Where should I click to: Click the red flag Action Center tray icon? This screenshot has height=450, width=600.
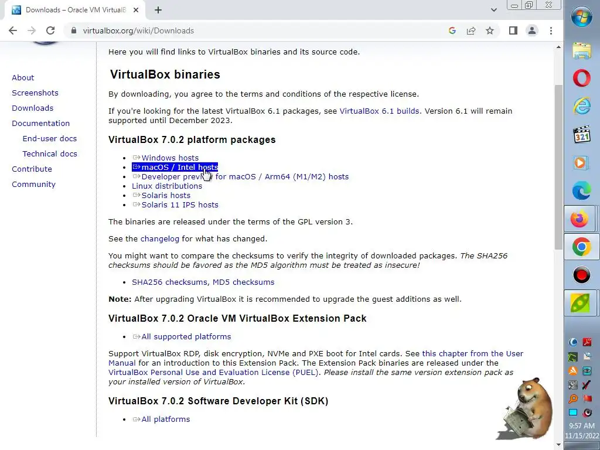pyautogui.click(x=587, y=399)
